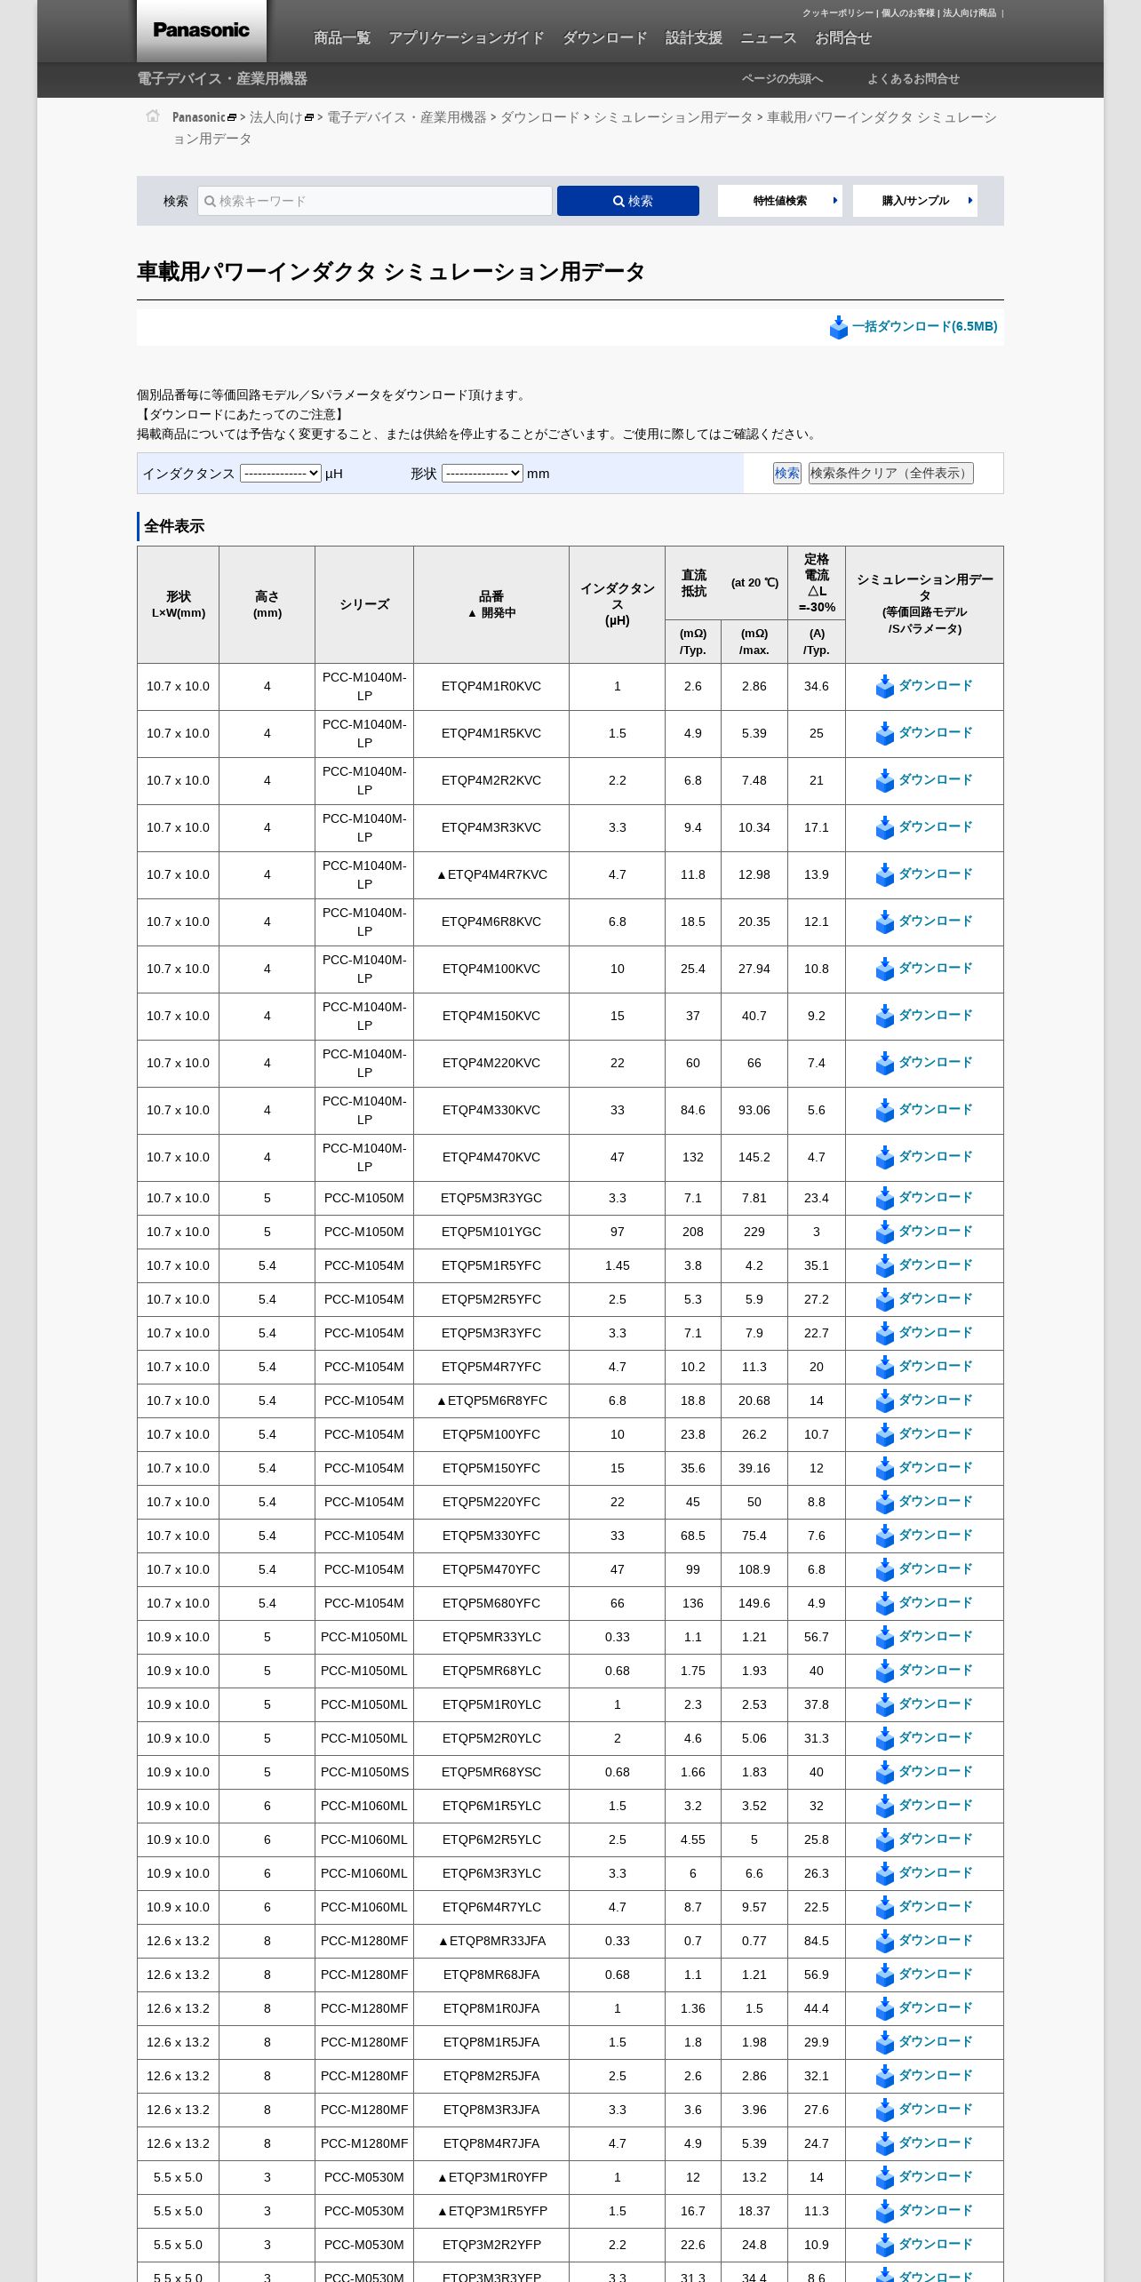The image size is (1141, 2282).
Task: Click bulk download icon (6.5MB)
Action: tap(838, 327)
